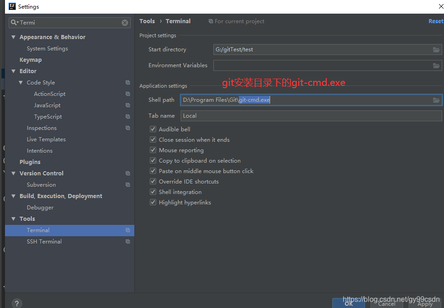Select ActionScript code style
This screenshot has height=308, width=444.
50,94
